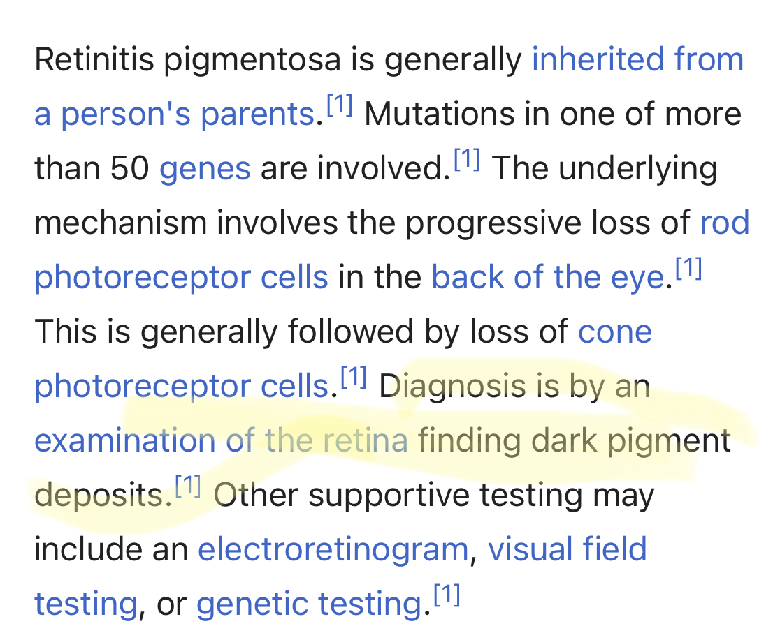Open the "inherited from" link
Screen dimensions: 780x640
637,59
